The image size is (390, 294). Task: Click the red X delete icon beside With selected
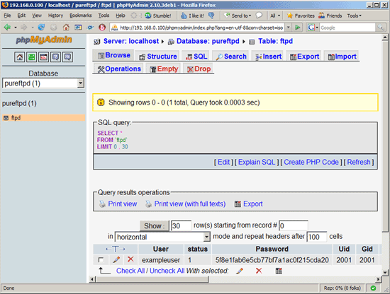(x=259, y=271)
